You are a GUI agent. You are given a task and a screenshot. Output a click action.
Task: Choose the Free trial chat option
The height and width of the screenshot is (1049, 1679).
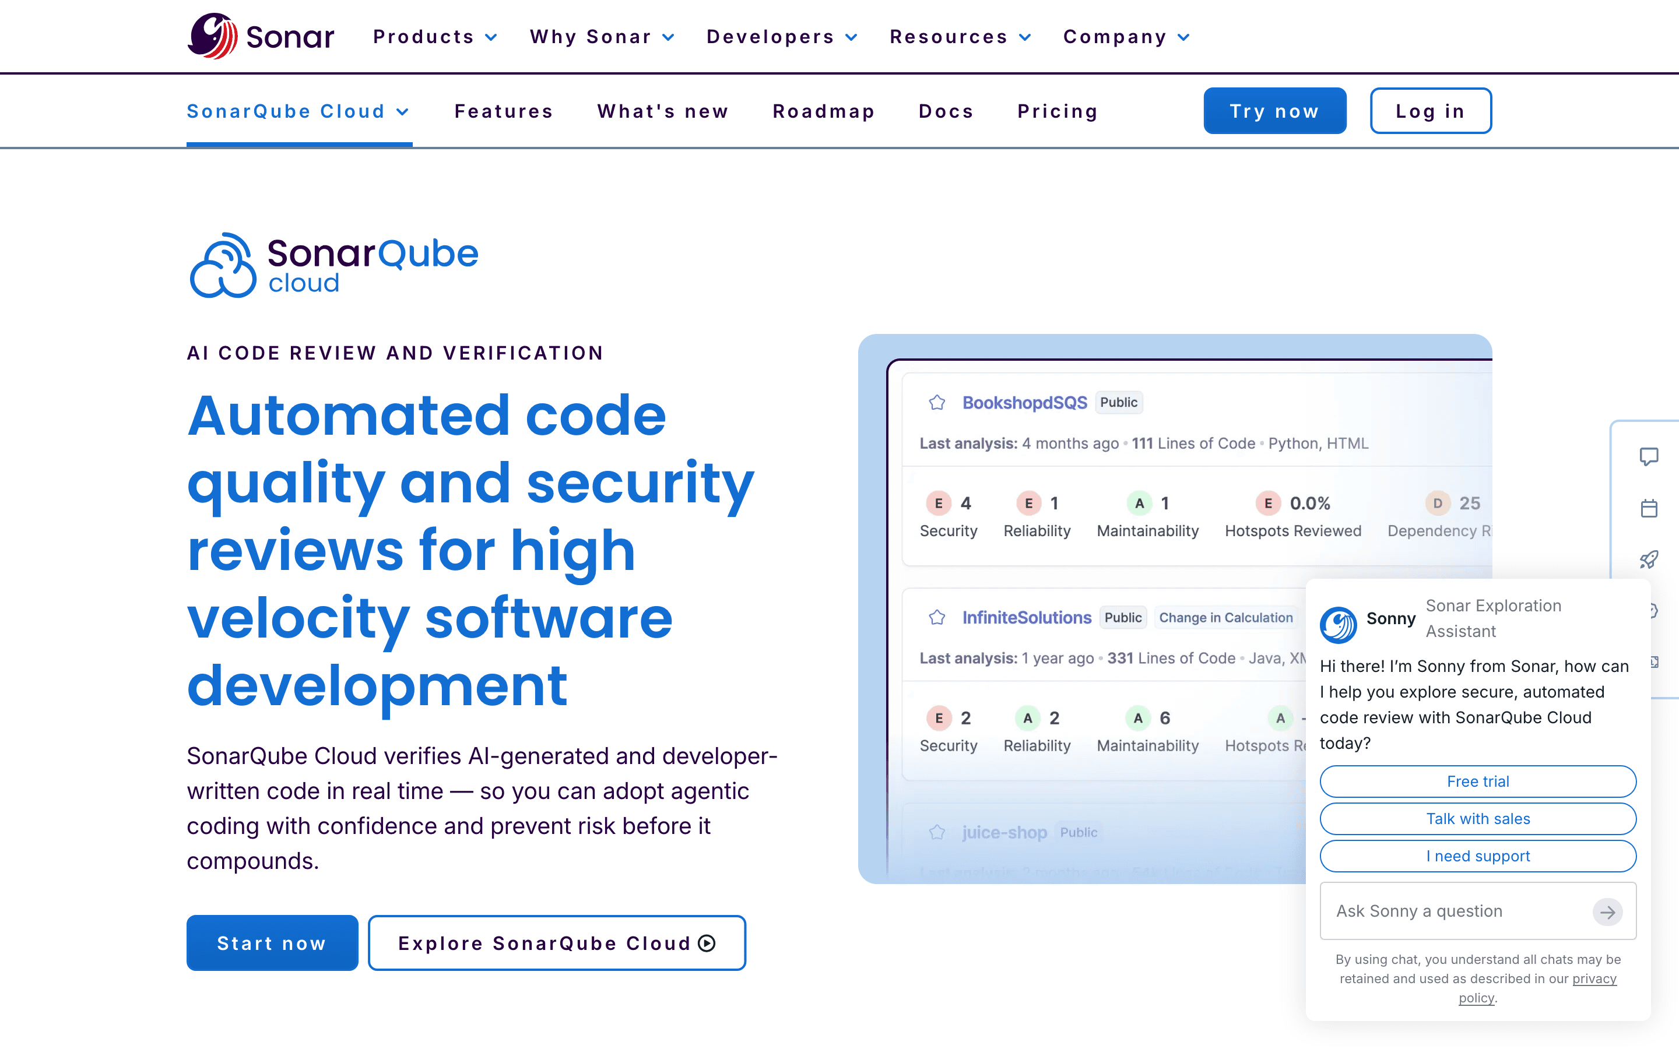coord(1478,781)
